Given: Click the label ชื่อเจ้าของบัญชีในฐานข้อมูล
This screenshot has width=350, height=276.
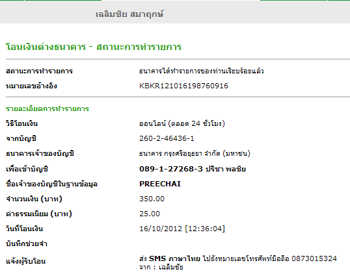Looking at the screenshot, I should [x=51, y=184].
